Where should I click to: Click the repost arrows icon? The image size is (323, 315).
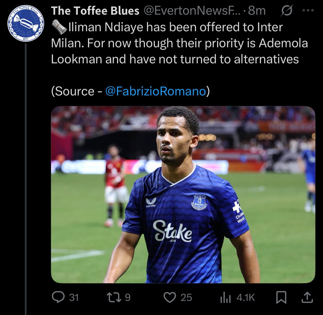point(113,297)
